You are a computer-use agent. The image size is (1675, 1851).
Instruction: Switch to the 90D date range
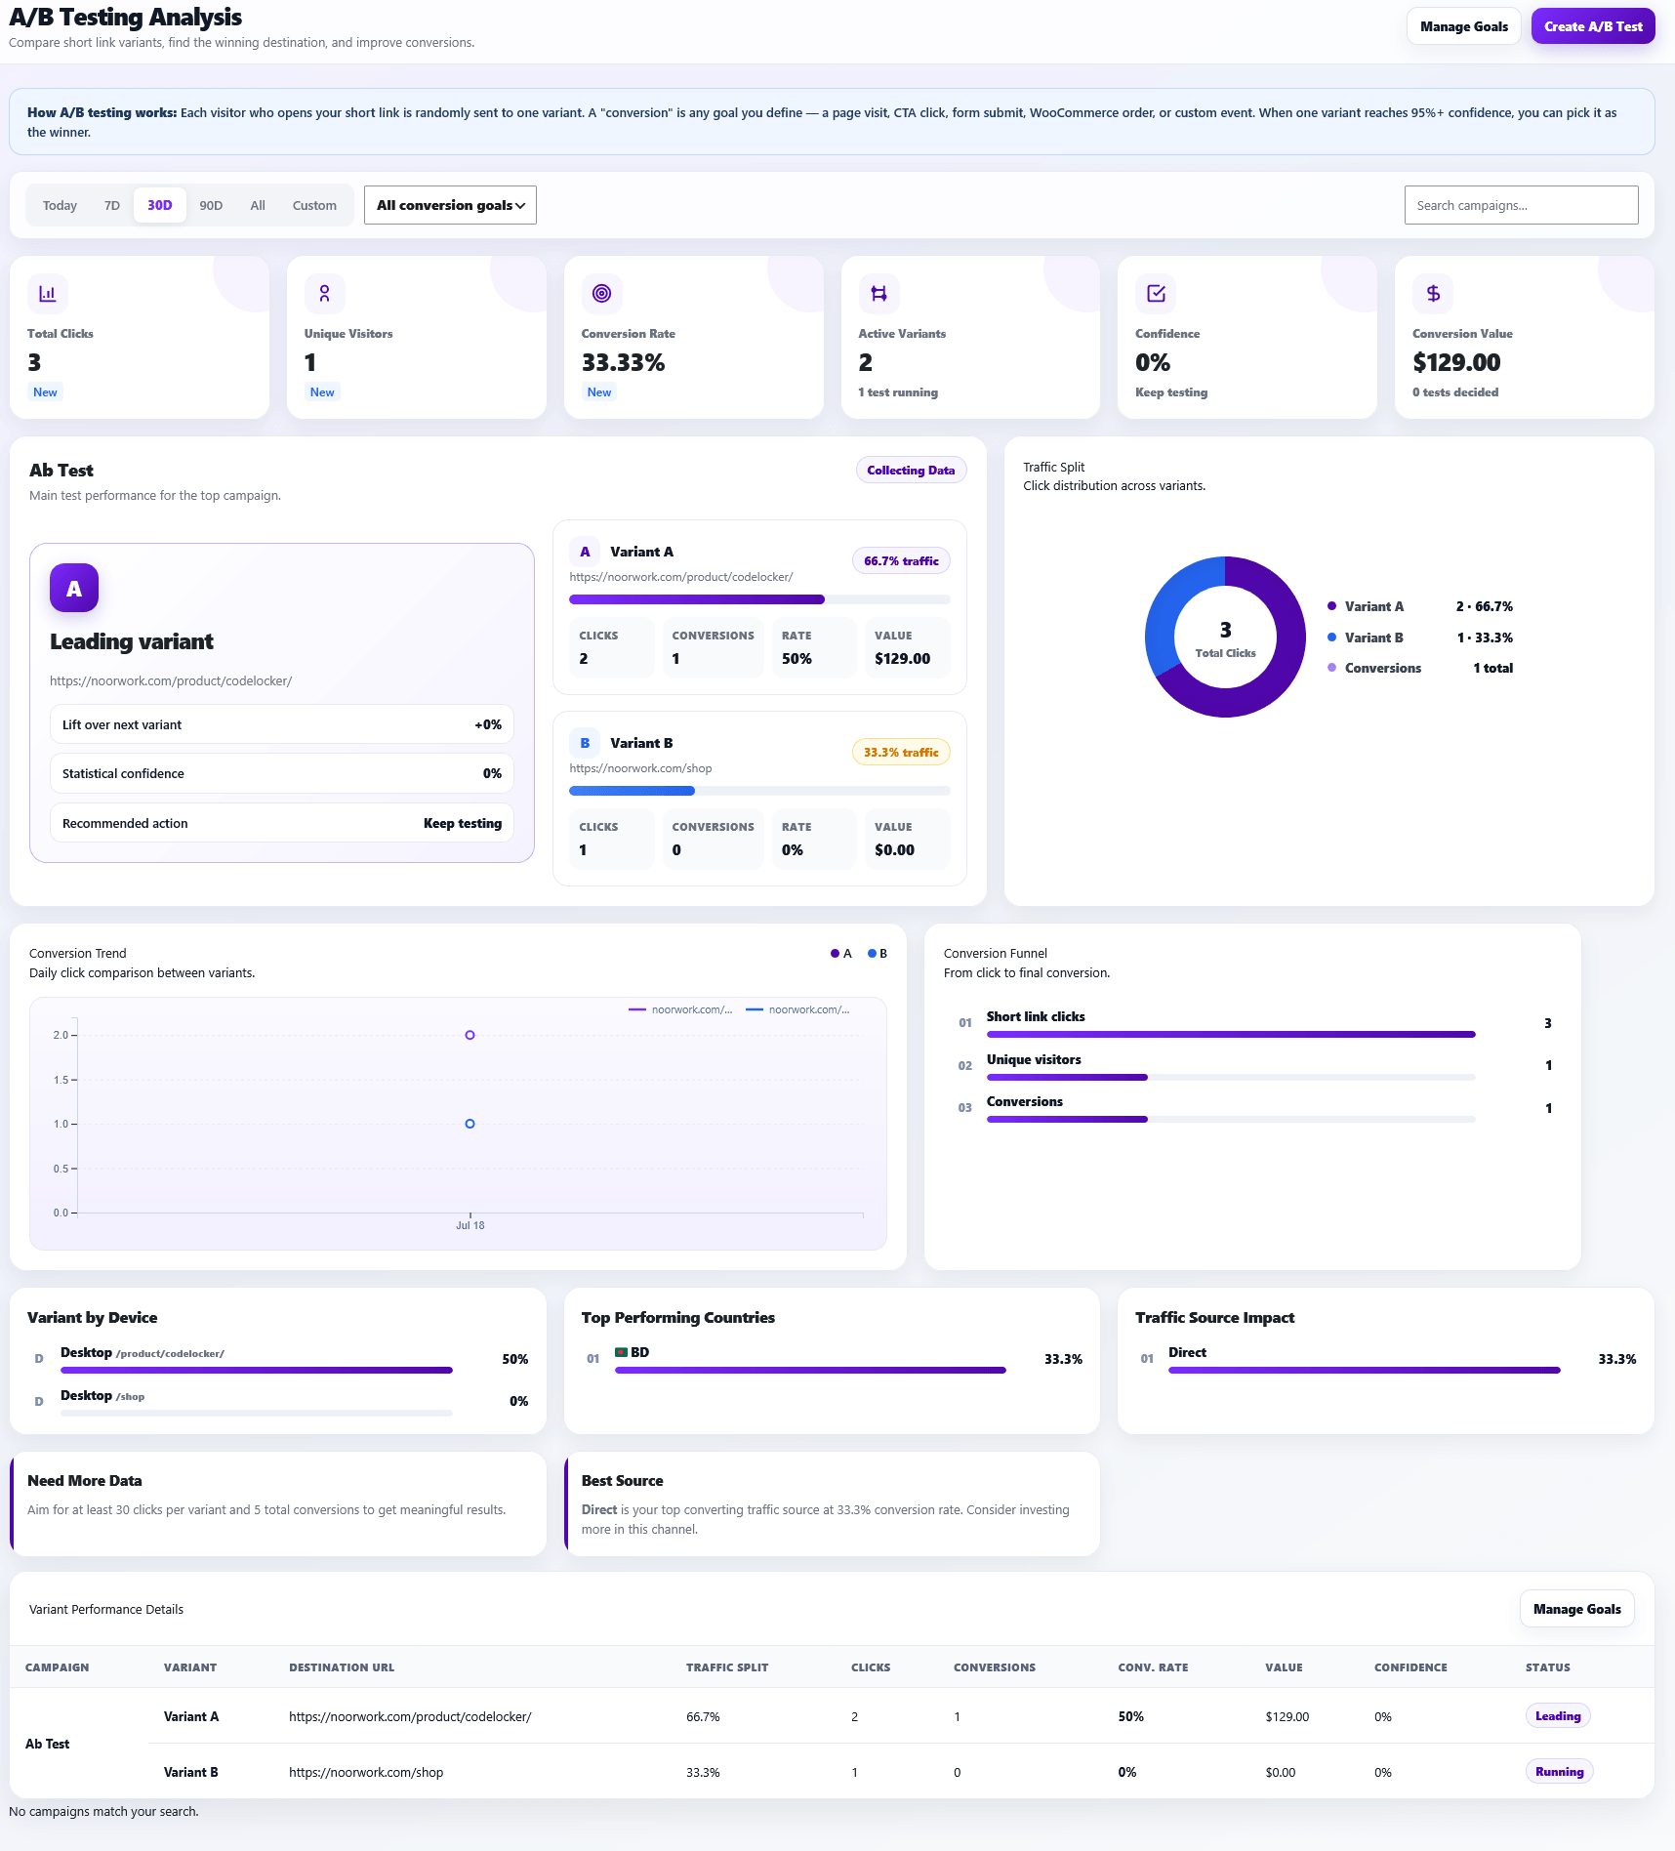click(211, 205)
